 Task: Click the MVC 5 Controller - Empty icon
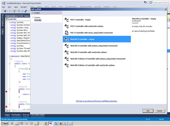[x=67, y=20]
